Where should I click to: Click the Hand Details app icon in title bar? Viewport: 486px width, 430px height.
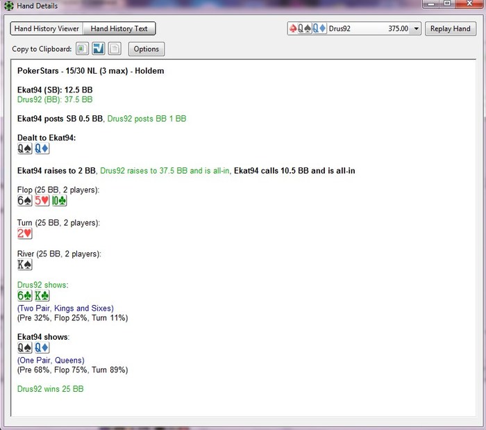click(8, 6)
